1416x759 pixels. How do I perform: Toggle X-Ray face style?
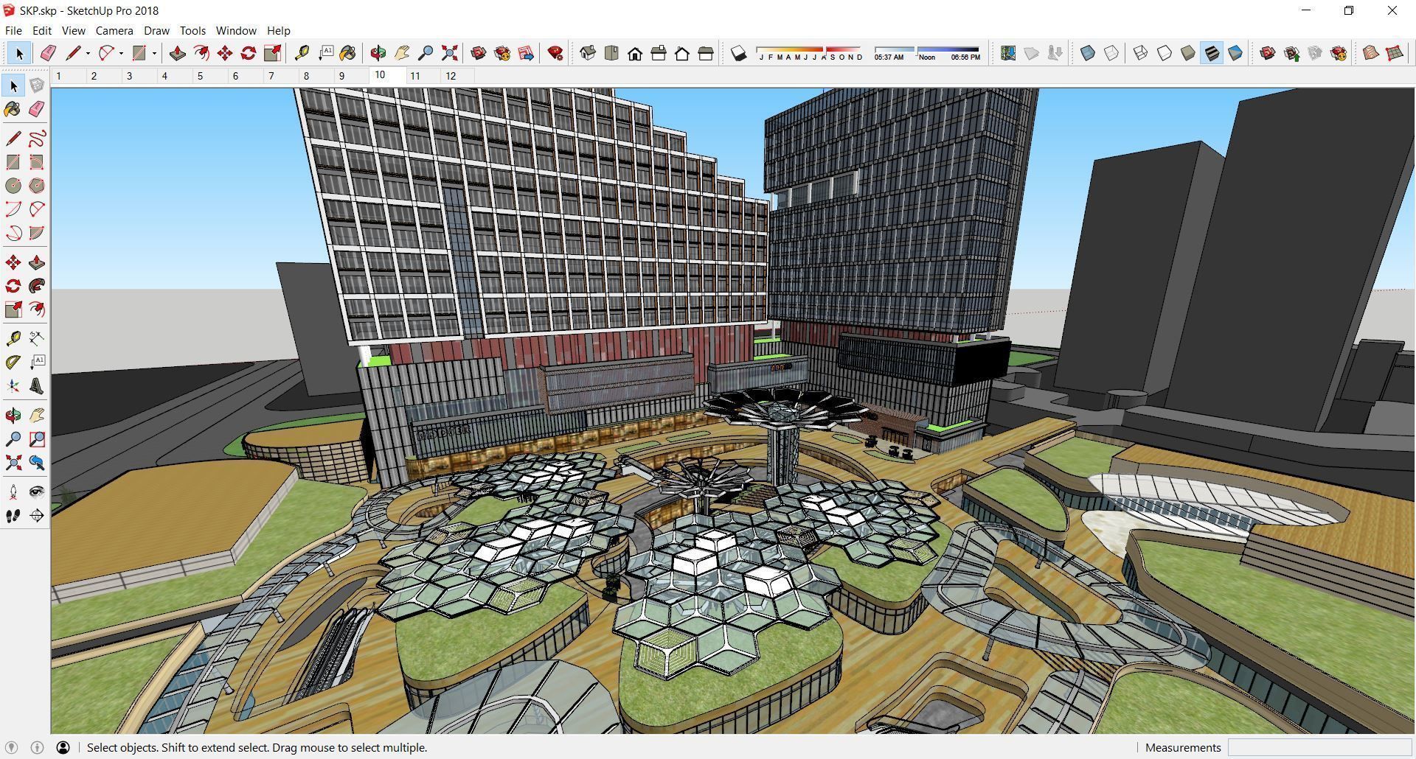(x=1088, y=53)
